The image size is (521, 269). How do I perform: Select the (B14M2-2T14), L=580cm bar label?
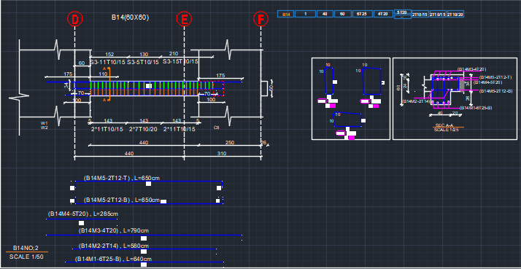click(x=114, y=246)
